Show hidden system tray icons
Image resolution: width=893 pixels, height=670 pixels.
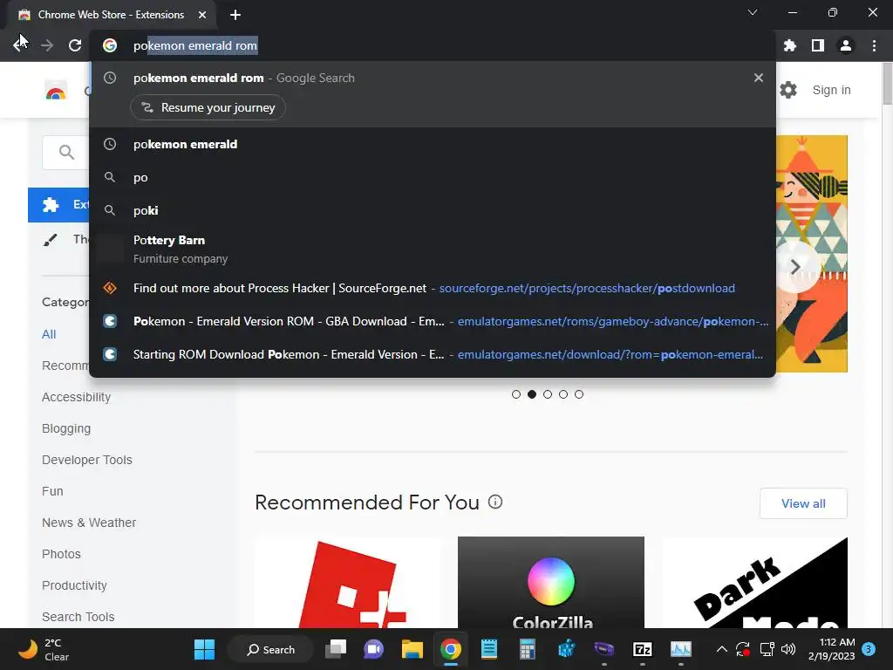(721, 649)
